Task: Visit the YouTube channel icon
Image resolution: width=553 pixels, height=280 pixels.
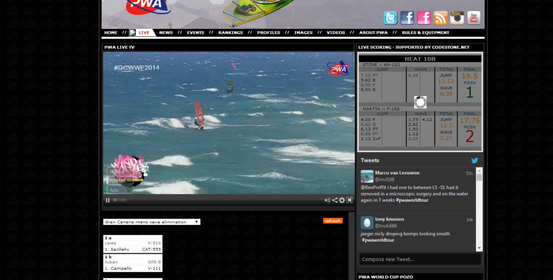Action: click(474, 18)
